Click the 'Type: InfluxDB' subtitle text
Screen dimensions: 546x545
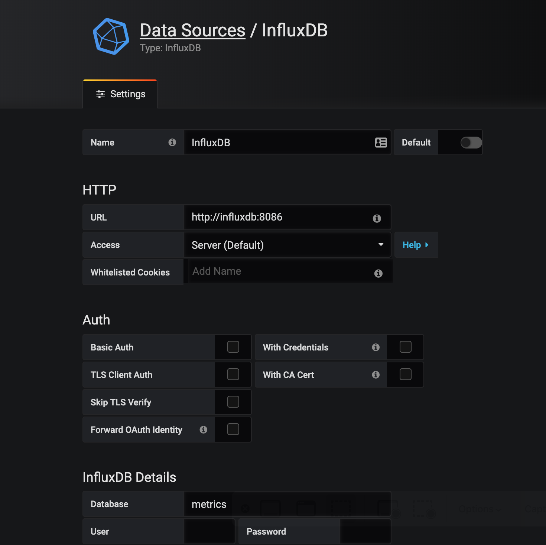coord(170,48)
